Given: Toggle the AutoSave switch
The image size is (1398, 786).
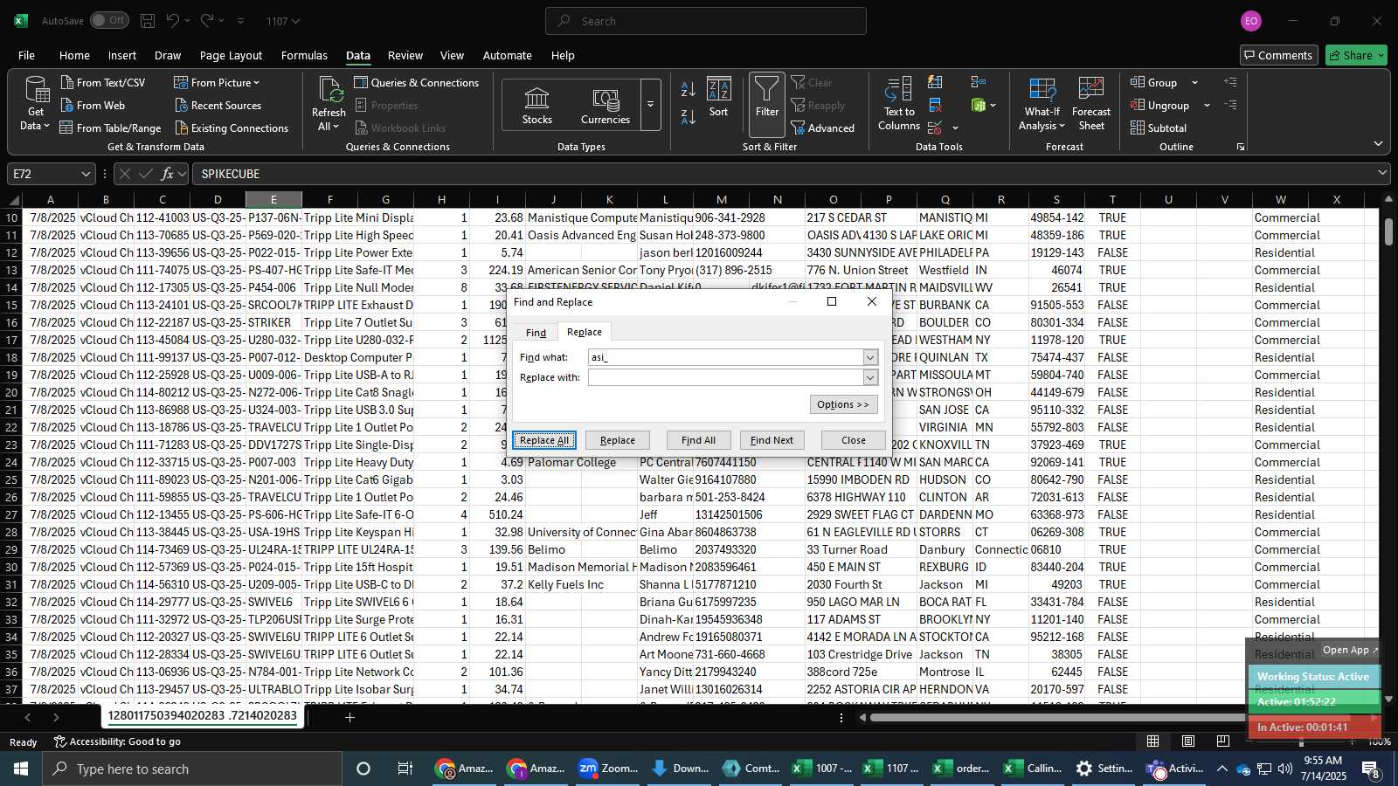Looking at the screenshot, I should point(109,20).
